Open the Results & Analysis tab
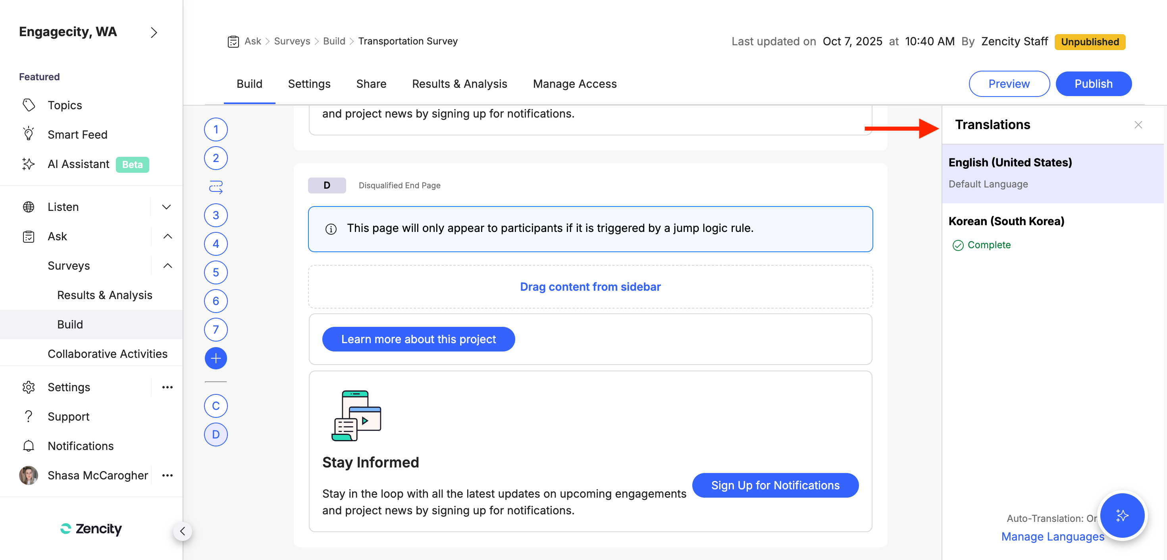This screenshot has width=1167, height=560. tap(459, 84)
